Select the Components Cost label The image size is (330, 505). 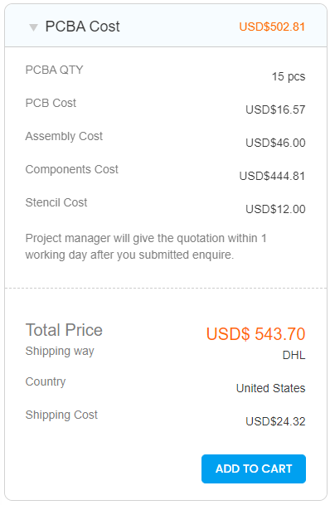[x=72, y=169]
